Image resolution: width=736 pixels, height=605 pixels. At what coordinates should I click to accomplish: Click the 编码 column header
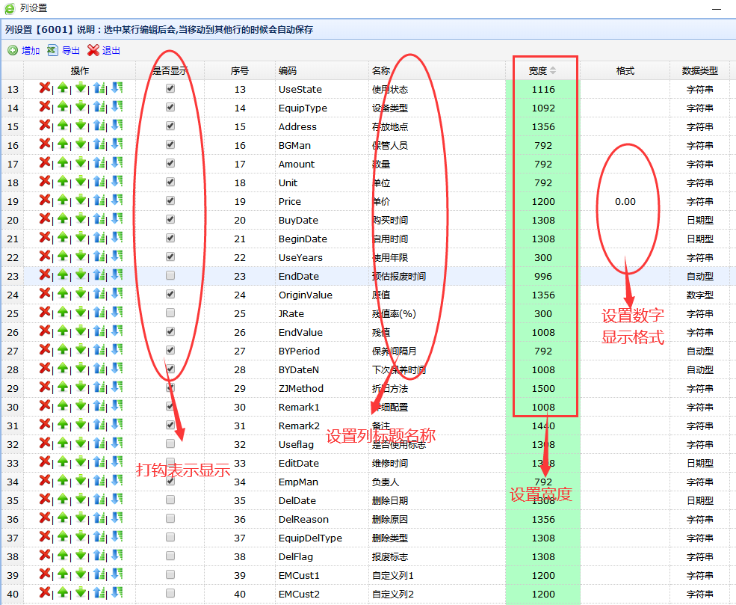(x=288, y=71)
